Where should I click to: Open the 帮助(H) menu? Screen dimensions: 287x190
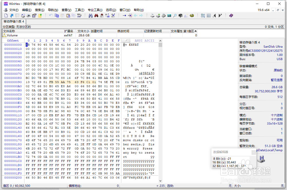pyautogui.click(x=139, y=10)
